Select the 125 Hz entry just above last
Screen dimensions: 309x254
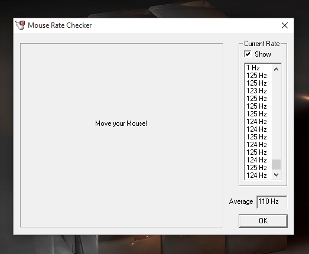click(259, 168)
